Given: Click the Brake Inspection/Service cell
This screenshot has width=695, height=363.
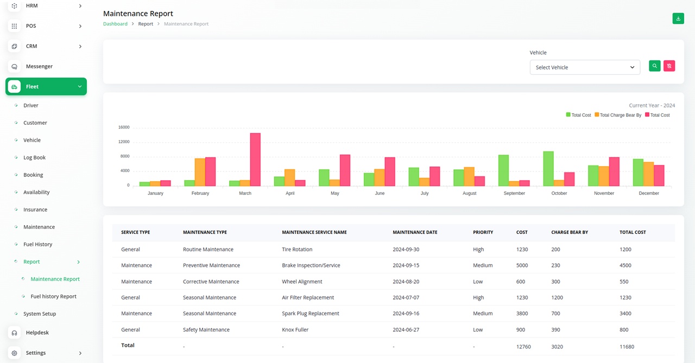Looking at the screenshot, I should point(311,265).
